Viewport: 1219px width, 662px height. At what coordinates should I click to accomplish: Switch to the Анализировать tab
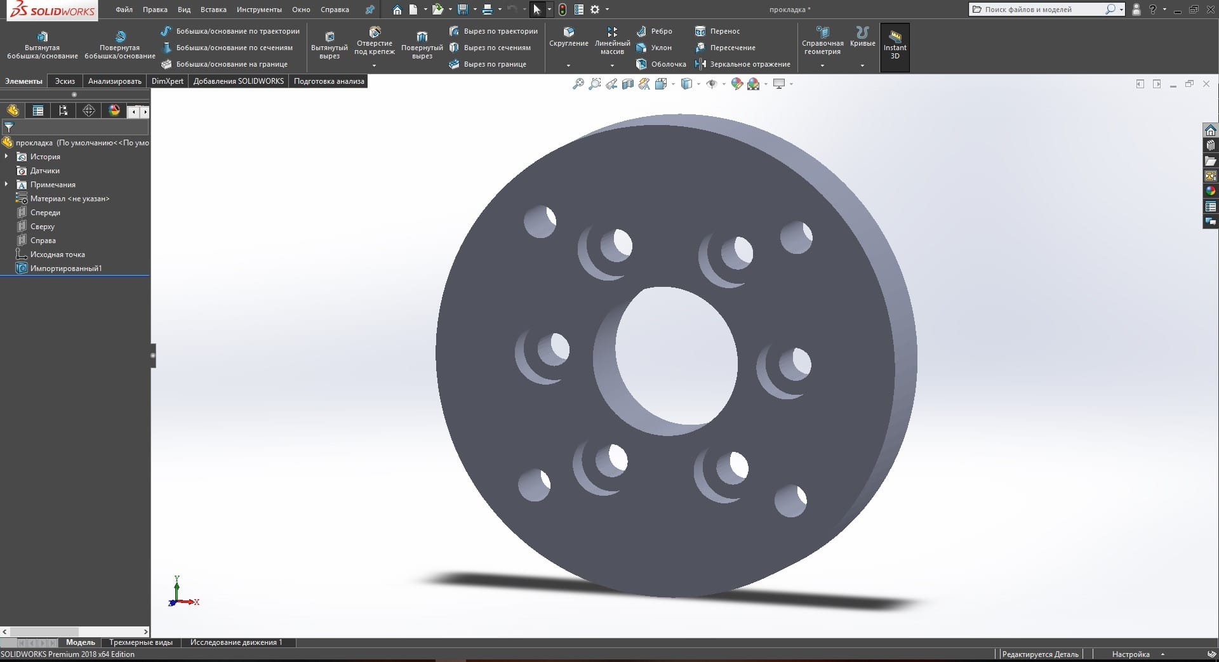click(x=115, y=81)
